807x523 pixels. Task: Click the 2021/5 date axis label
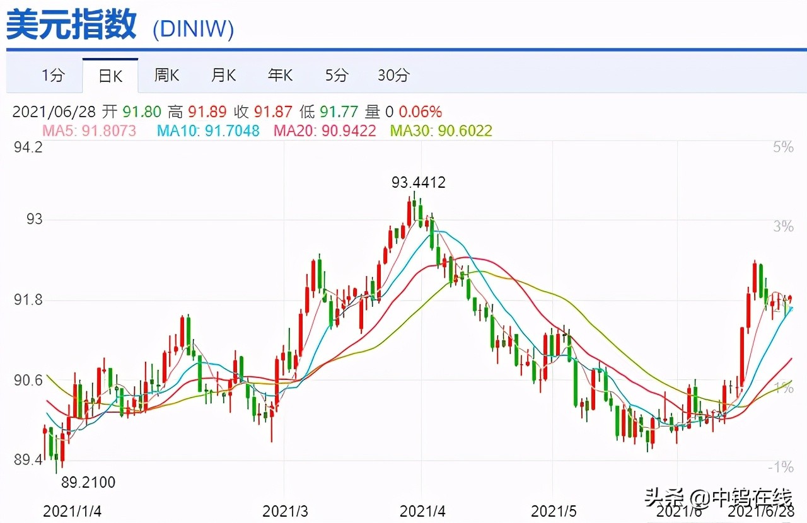[555, 511]
